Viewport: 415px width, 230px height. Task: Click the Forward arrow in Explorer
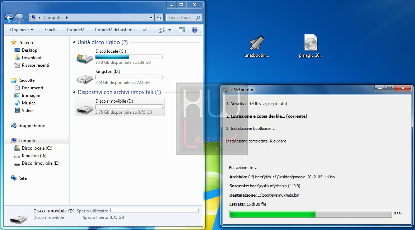pos(19,18)
